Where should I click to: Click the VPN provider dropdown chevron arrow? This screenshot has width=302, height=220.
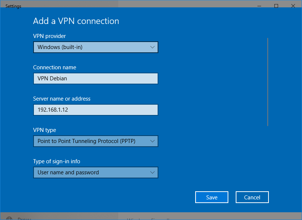[x=152, y=47]
